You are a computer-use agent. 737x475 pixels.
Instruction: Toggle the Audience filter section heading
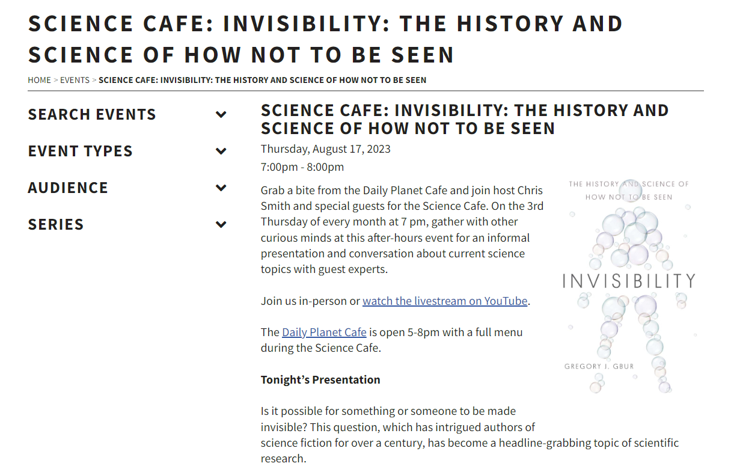tap(68, 188)
